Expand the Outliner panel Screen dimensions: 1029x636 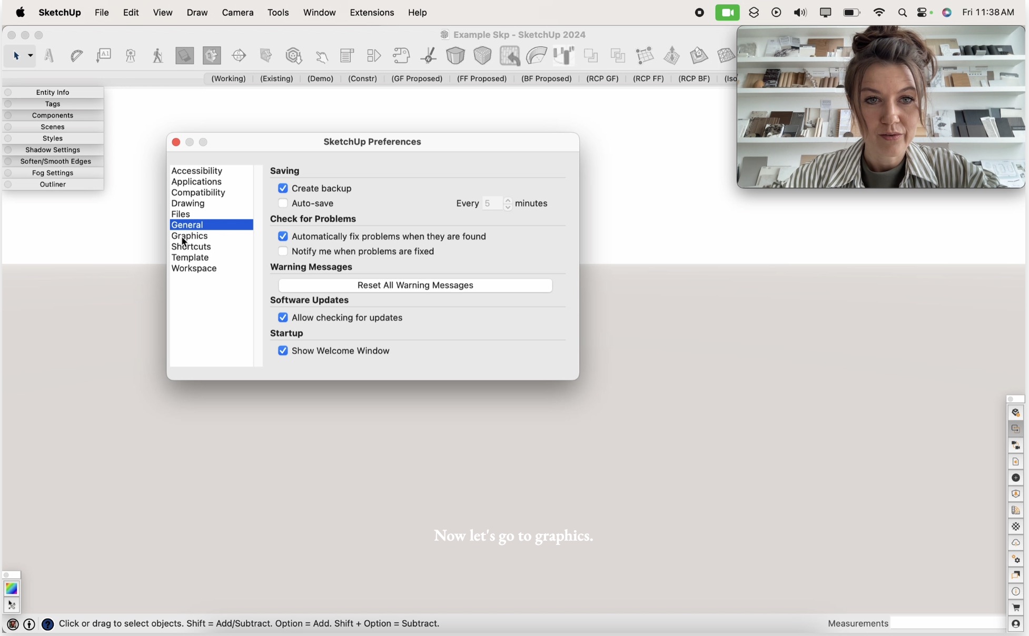point(53,184)
